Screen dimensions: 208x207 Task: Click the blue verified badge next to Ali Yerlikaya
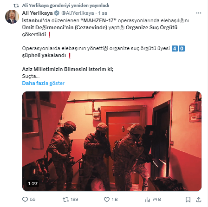(57, 13)
